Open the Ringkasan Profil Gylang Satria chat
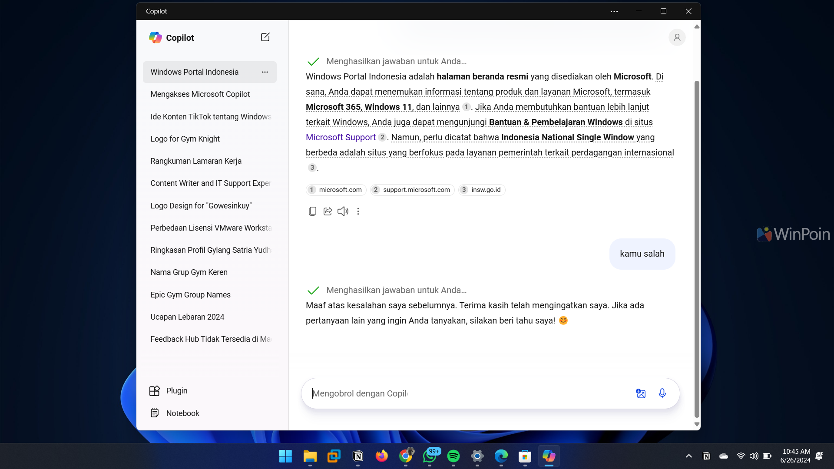 (x=210, y=250)
